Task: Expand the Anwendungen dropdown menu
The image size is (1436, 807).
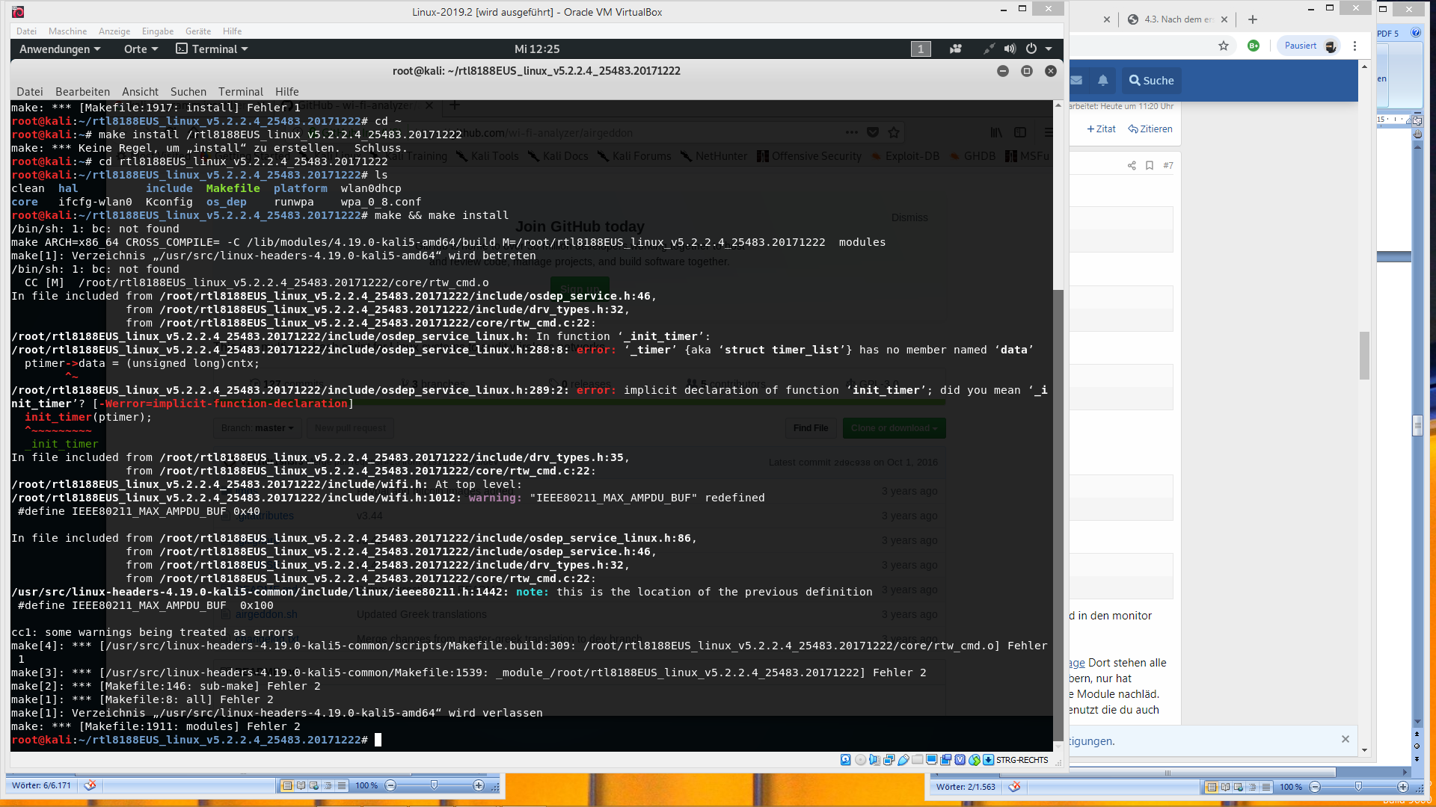Action: point(59,49)
